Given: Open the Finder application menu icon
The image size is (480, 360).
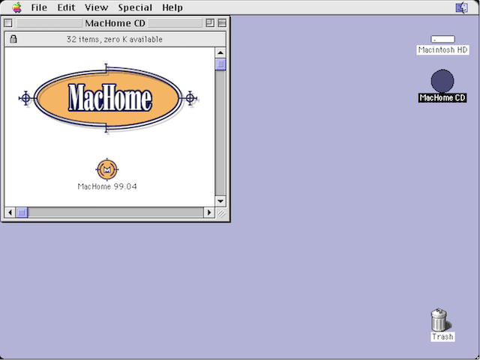Looking at the screenshot, I should coord(462,7).
